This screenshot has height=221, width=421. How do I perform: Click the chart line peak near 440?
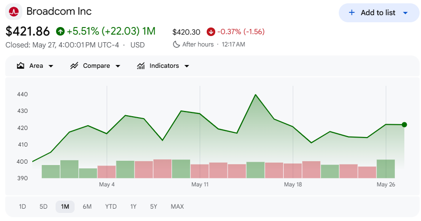click(255, 94)
